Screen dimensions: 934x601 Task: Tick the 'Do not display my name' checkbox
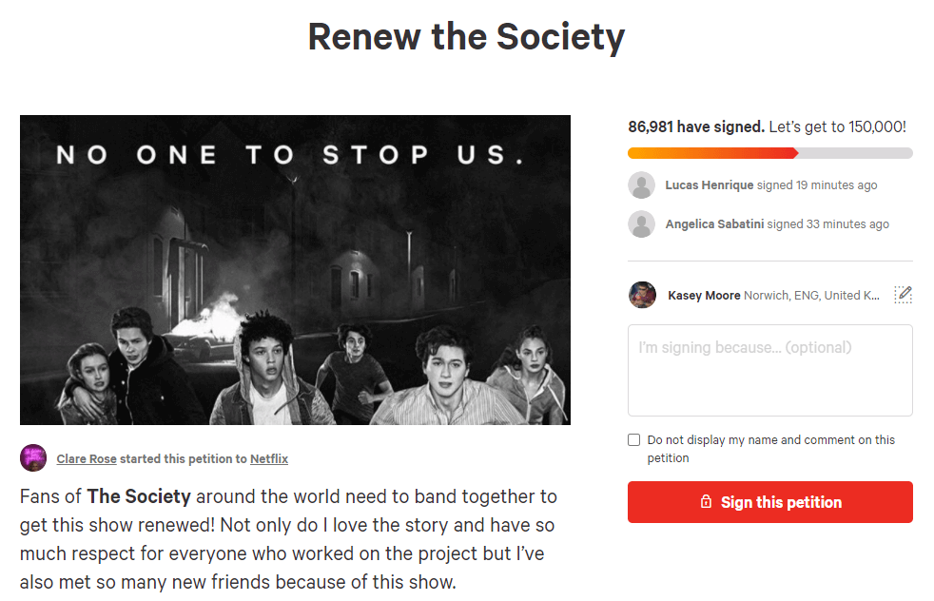pos(634,440)
